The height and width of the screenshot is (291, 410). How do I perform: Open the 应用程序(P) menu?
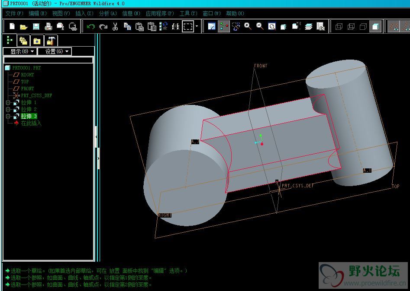pos(160,13)
